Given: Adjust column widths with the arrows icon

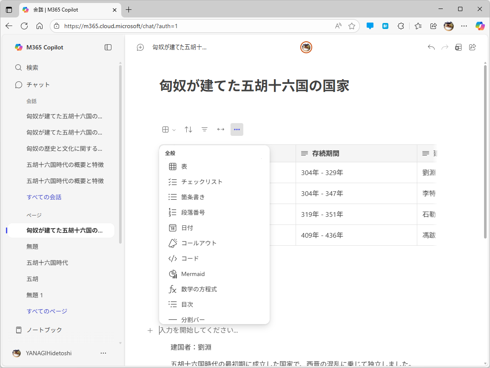Looking at the screenshot, I should [x=220, y=129].
